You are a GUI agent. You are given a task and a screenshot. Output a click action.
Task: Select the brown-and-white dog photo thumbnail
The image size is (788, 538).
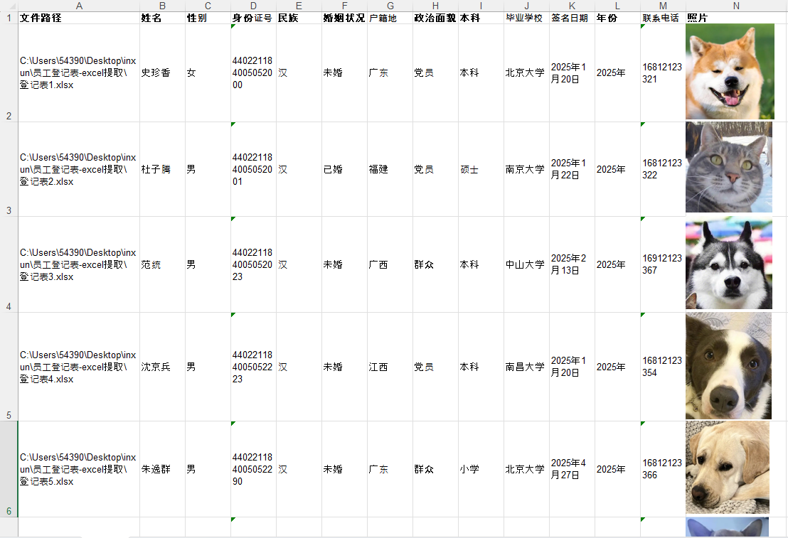tap(728, 366)
